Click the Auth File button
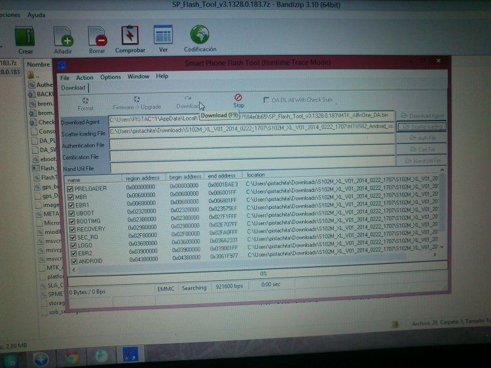The width and height of the screenshot is (491, 368). point(422,138)
